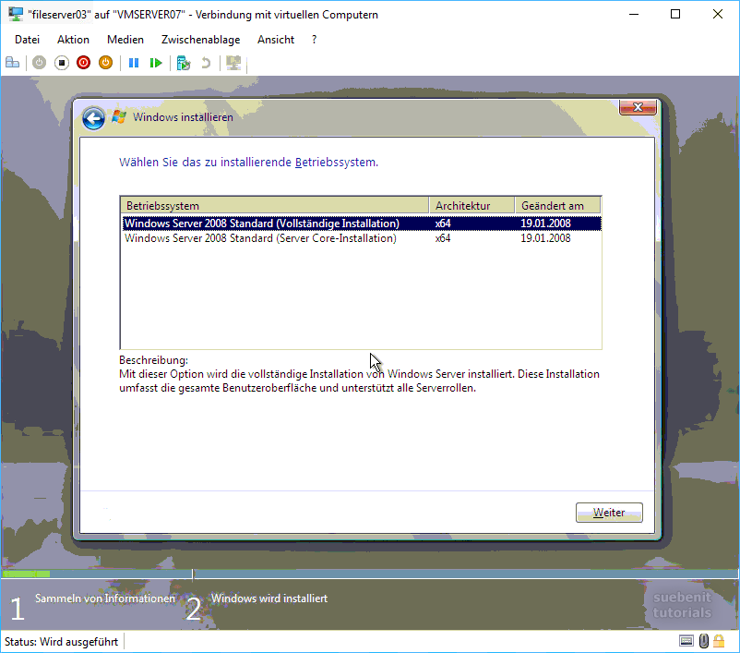
Task: Click the Windows flag logo in dialog
Action: [x=119, y=116]
